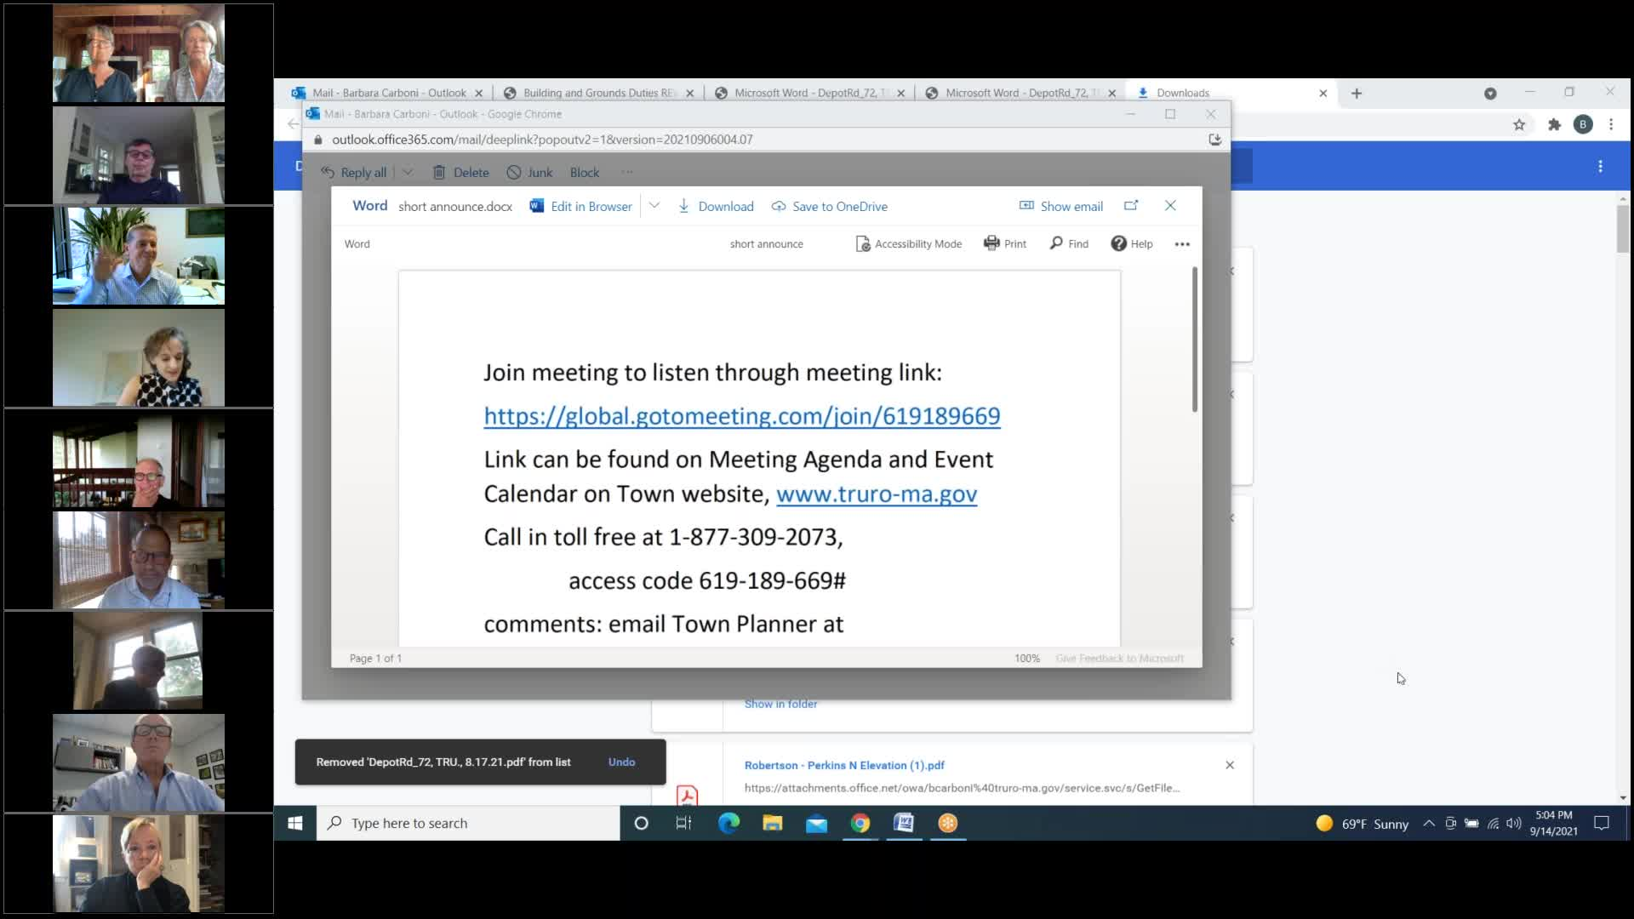Open the gotomeeting join link
1634x919 pixels.
click(741, 416)
